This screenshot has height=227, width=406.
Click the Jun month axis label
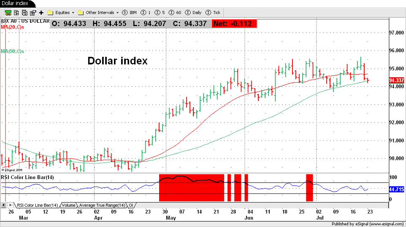point(249,218)
